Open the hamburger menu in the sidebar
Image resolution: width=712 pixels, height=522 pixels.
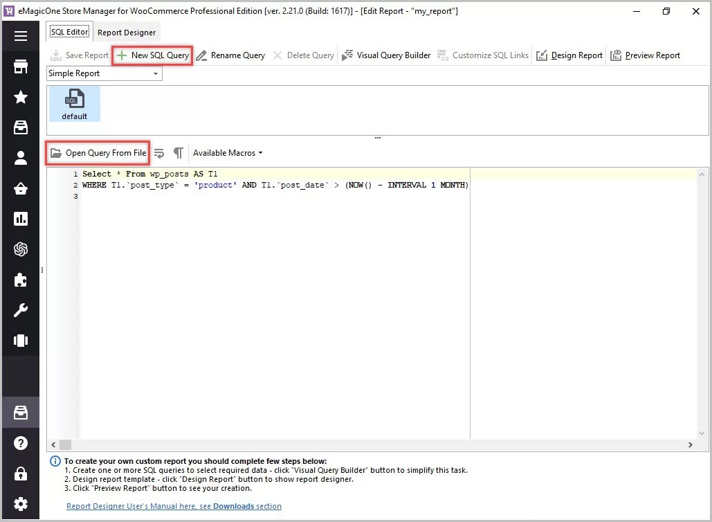point(21,36)
